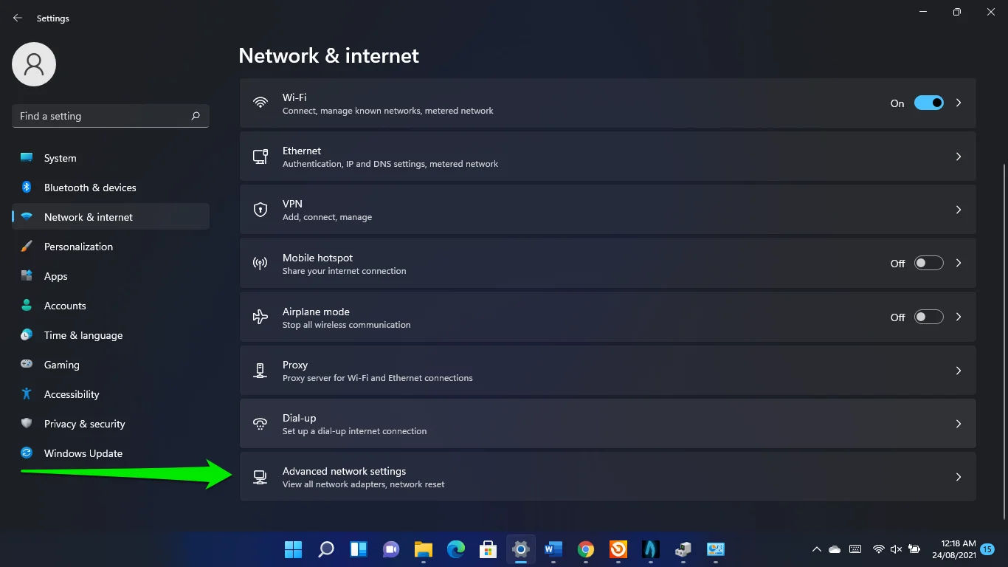Open Time & language settings

(111, 335)
